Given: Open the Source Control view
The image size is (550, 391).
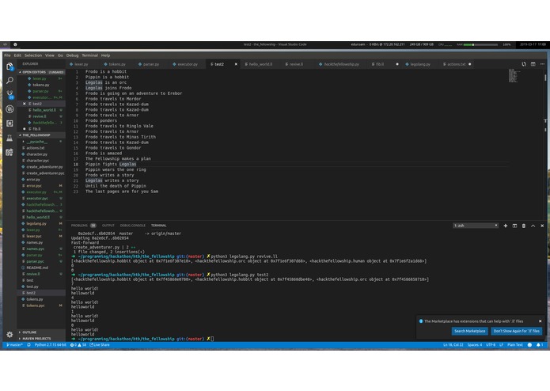Looking at the screenshot, I should click(x=9, y=94).
